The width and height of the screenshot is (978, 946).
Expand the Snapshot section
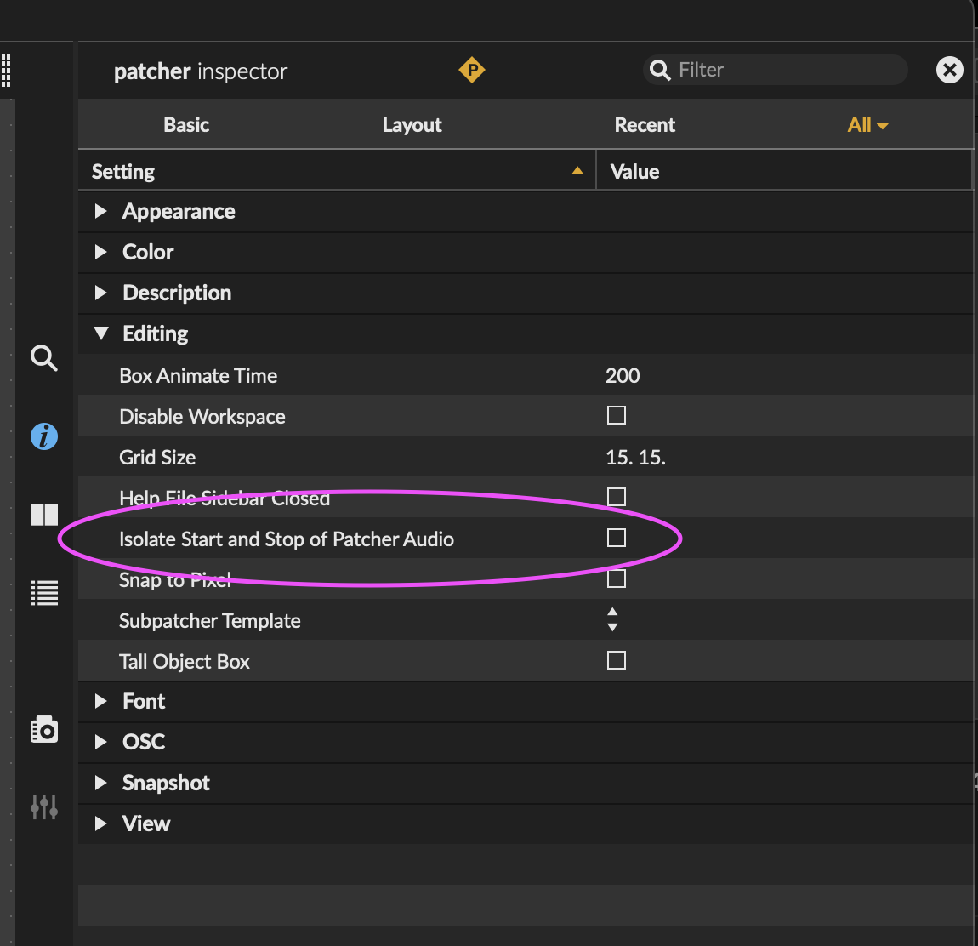[101, 783]
